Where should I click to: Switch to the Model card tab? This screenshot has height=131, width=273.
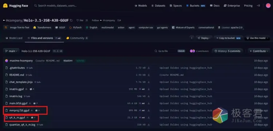(x=14, y=38)
